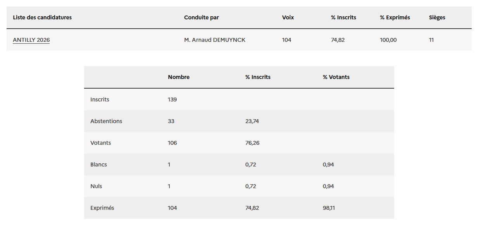The height and width of the screenshot is (228, 479).
Task: Click the '% Votants' column header
Action: [x=336, y=77]
